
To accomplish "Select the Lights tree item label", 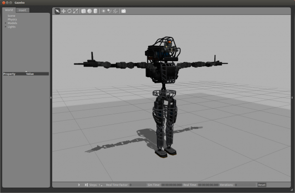I will [11, 27].
